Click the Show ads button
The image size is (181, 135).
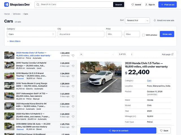tap(167, 34)
